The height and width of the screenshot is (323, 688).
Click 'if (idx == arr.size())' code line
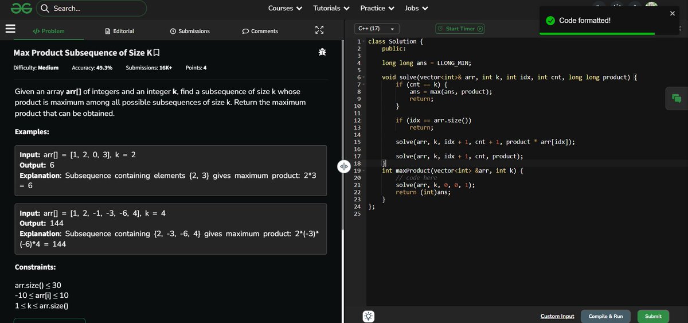433,120
